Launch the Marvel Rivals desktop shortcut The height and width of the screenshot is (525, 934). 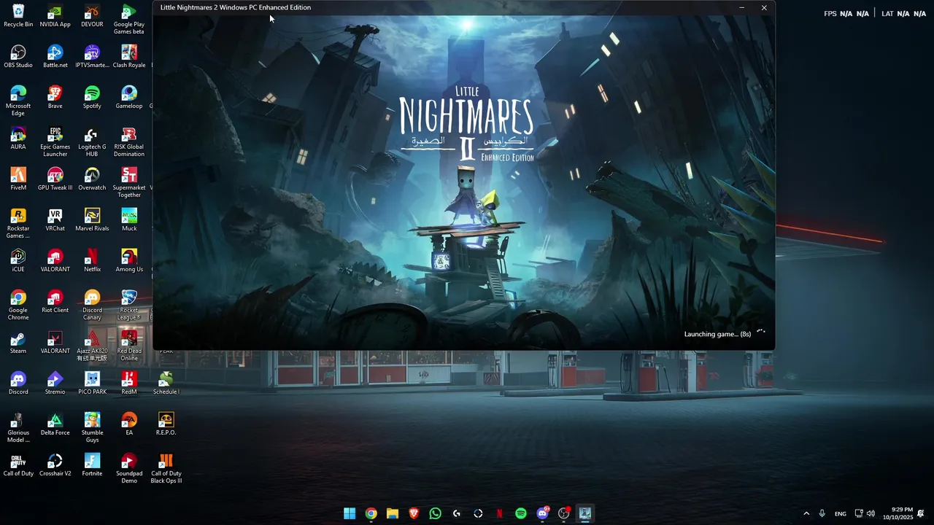pyautogui.click(x=92, y=220)
